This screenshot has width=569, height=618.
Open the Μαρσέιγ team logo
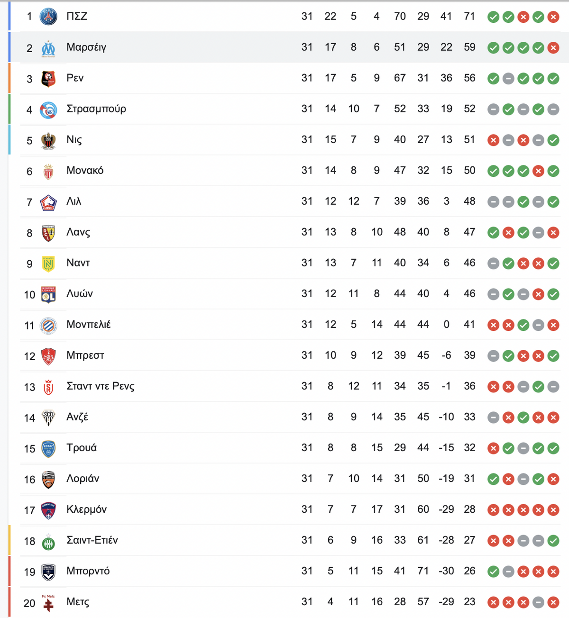click(48, 48)
